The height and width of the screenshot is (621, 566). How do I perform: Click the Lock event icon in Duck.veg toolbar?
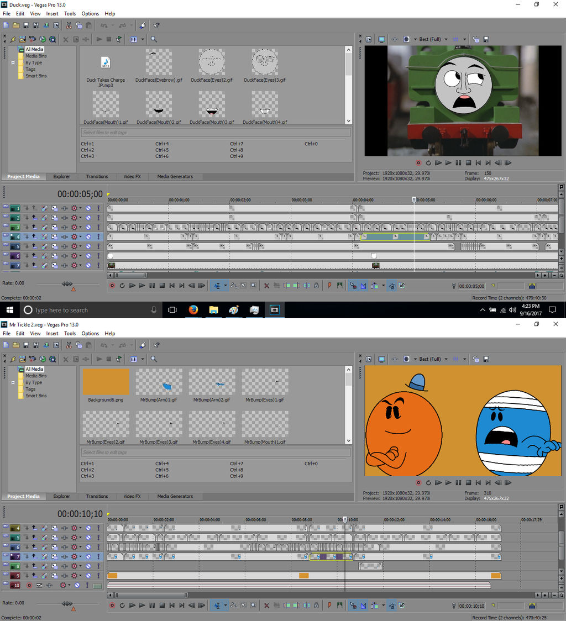(316, 286)
